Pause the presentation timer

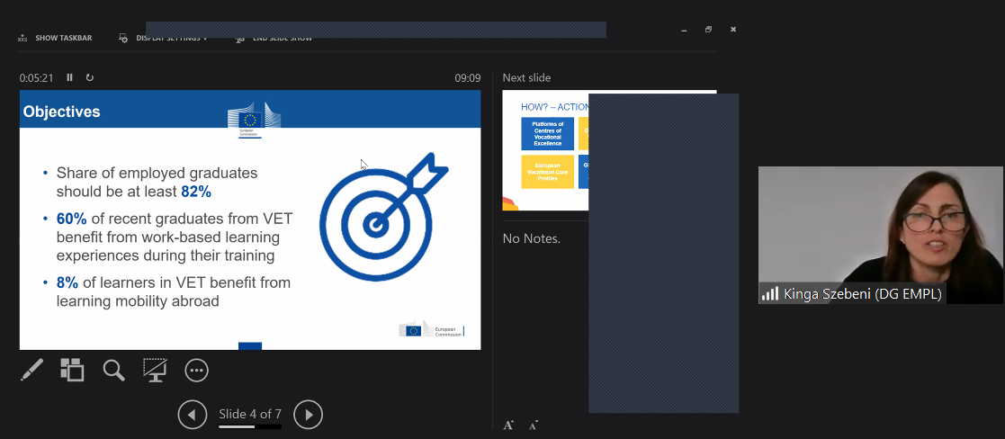click(x=69, y=77)
